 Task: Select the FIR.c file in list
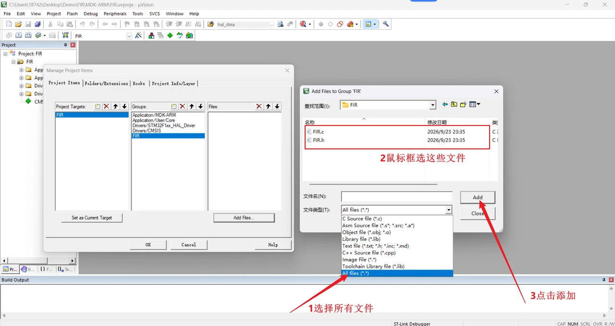click(319, 131)
